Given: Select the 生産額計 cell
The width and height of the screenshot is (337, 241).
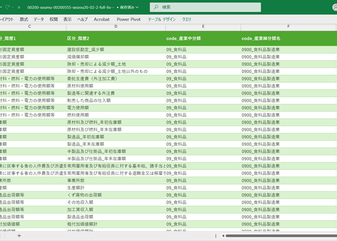Looking at the screenshot, I should point(116,188).
